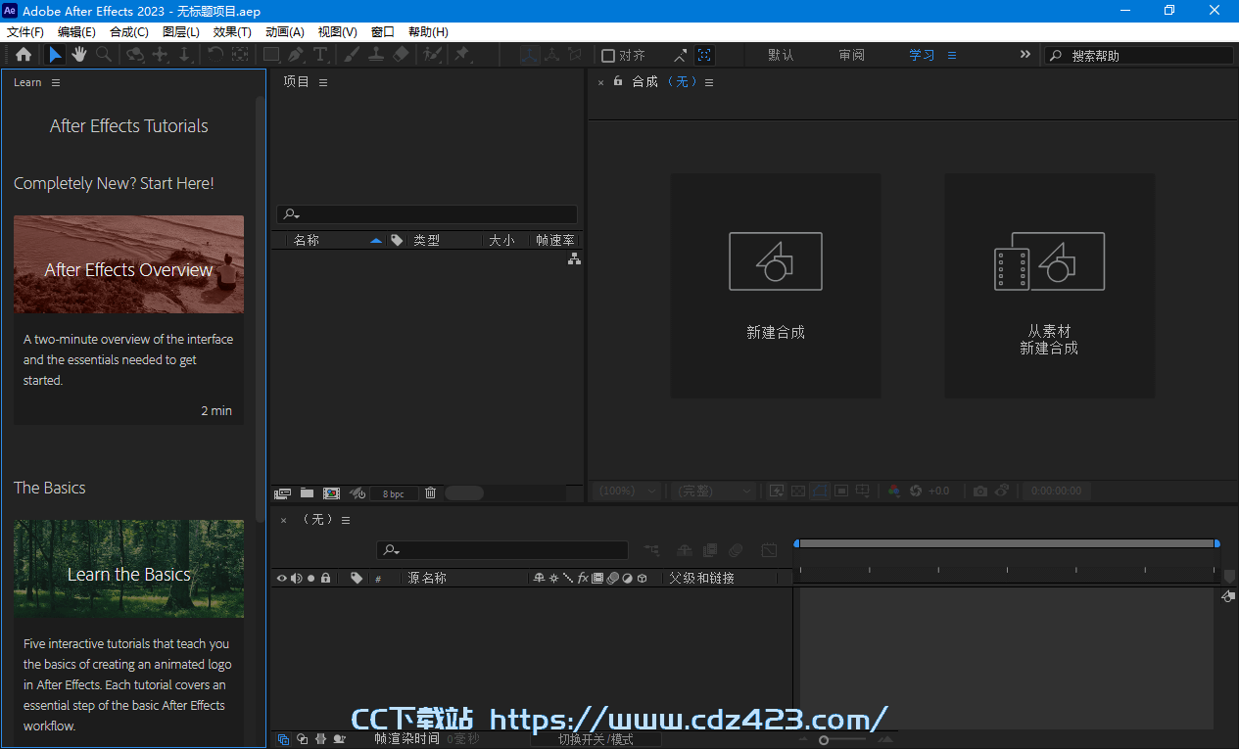
Task: Click the Interpret Footage icon in Project panel
Action: [283, 493]
